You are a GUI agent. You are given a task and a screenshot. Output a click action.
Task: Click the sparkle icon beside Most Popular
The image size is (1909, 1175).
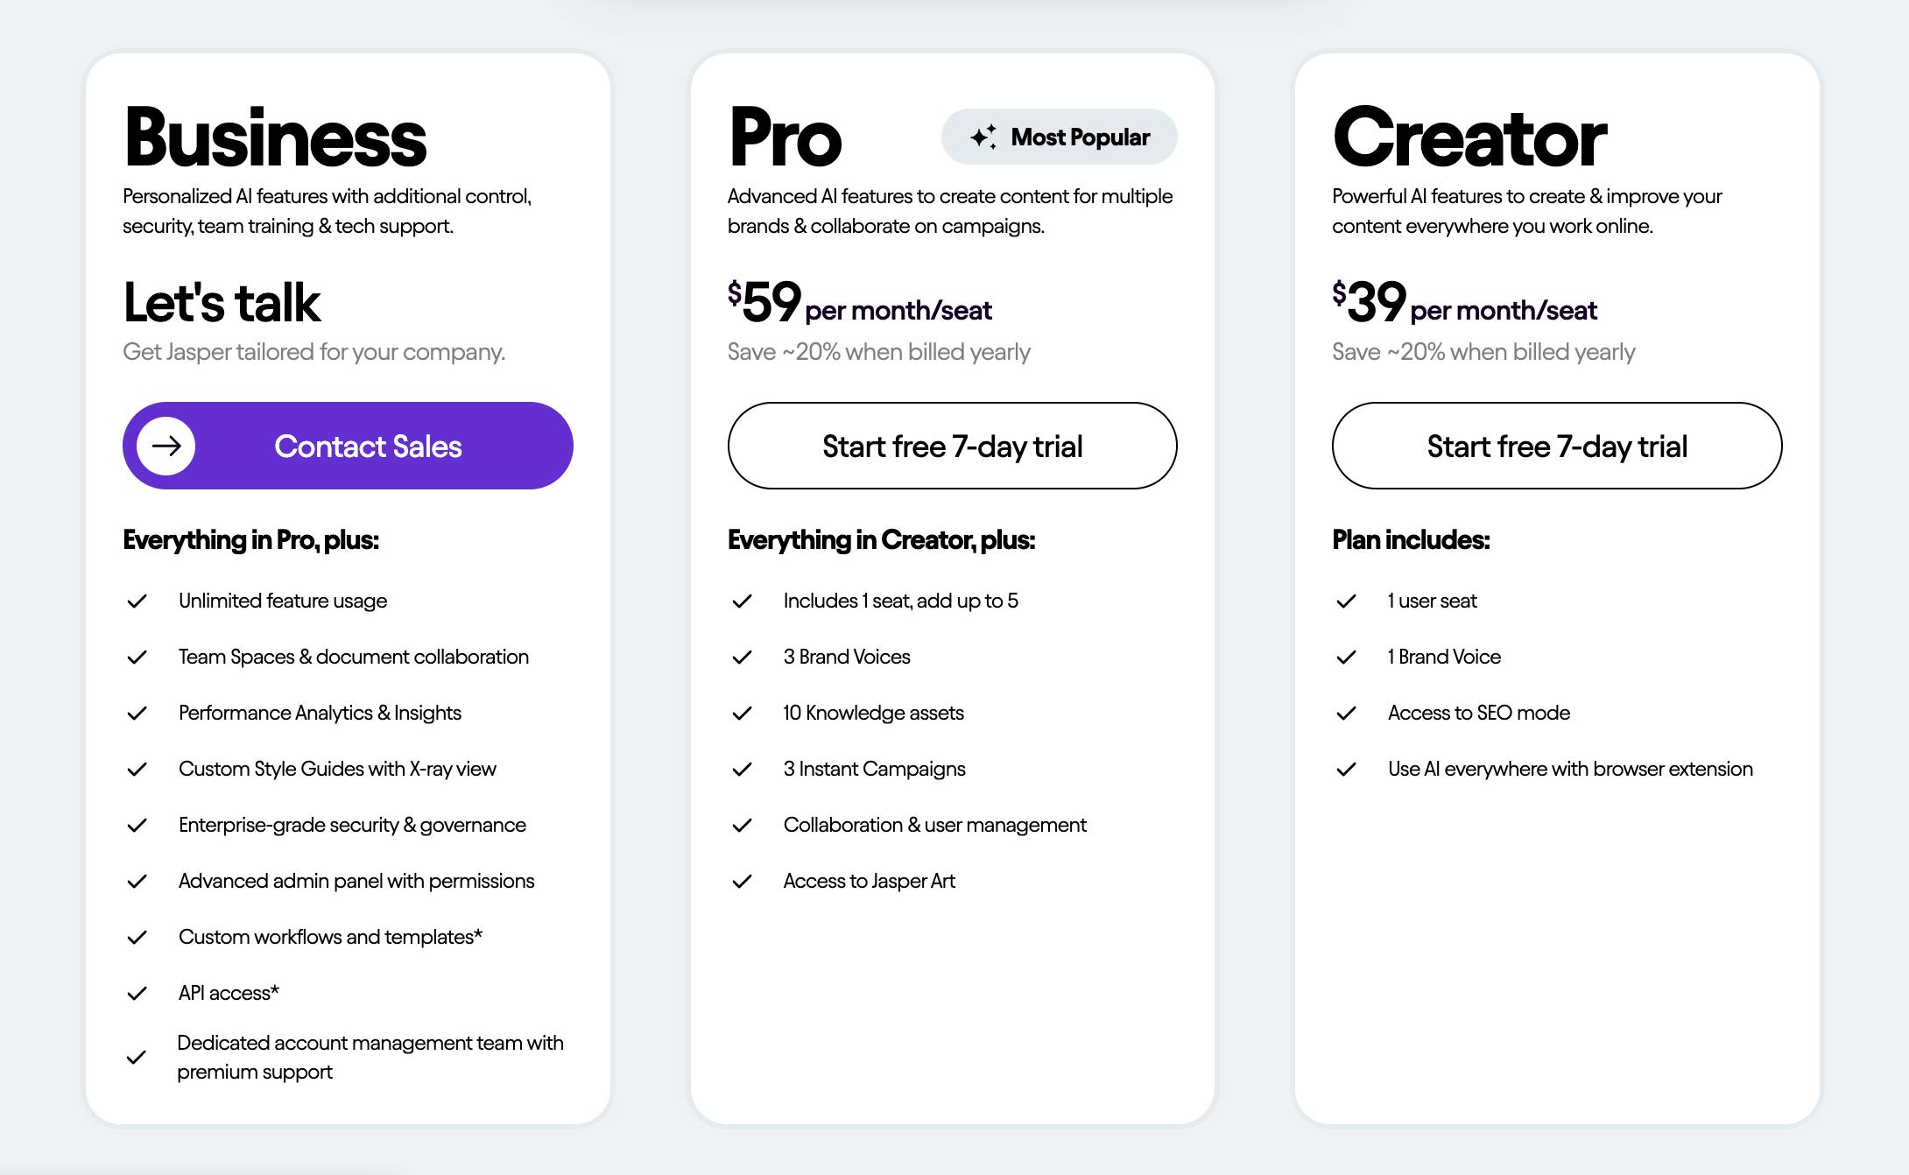click(983, 137)
